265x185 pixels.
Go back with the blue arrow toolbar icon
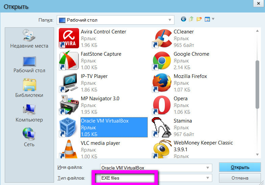coord(184,19)
